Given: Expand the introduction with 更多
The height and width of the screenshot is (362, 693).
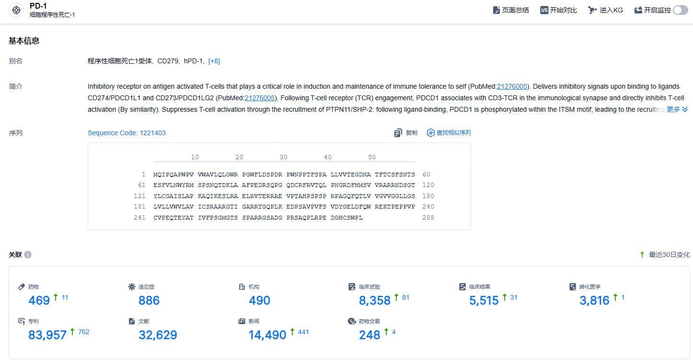Looking at the screenshot, I should 677,109.
